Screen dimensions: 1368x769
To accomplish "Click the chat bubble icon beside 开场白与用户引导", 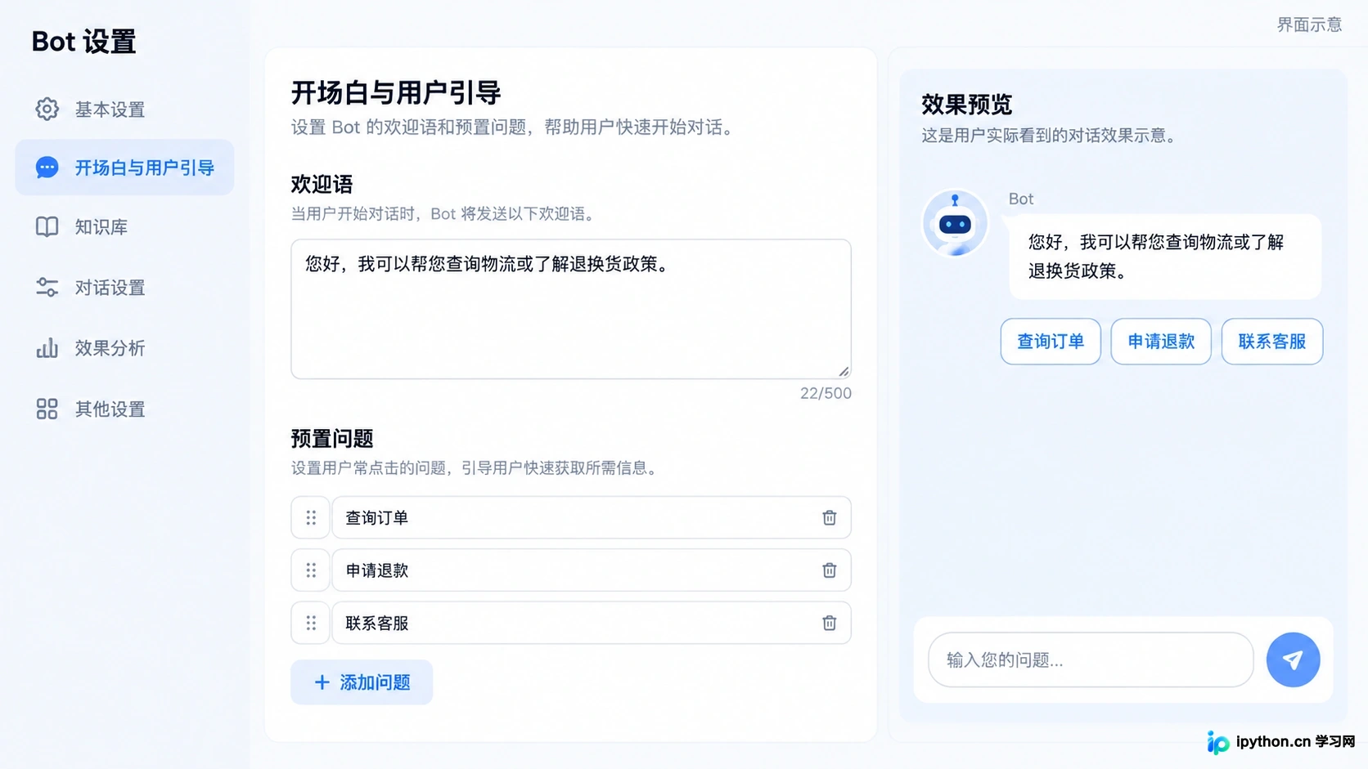I will [x=47, y=168].
